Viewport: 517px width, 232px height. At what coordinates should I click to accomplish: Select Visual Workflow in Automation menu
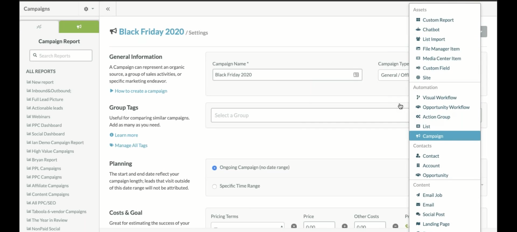[439, 98]
